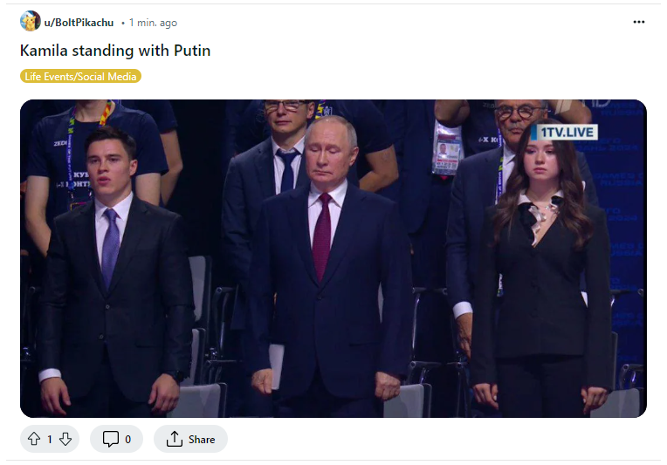Image resolution: width=667 pixels, height=465 pixels.
Task: Click the 1TV.LIVE watermark on the image
Action: point(565,133)
